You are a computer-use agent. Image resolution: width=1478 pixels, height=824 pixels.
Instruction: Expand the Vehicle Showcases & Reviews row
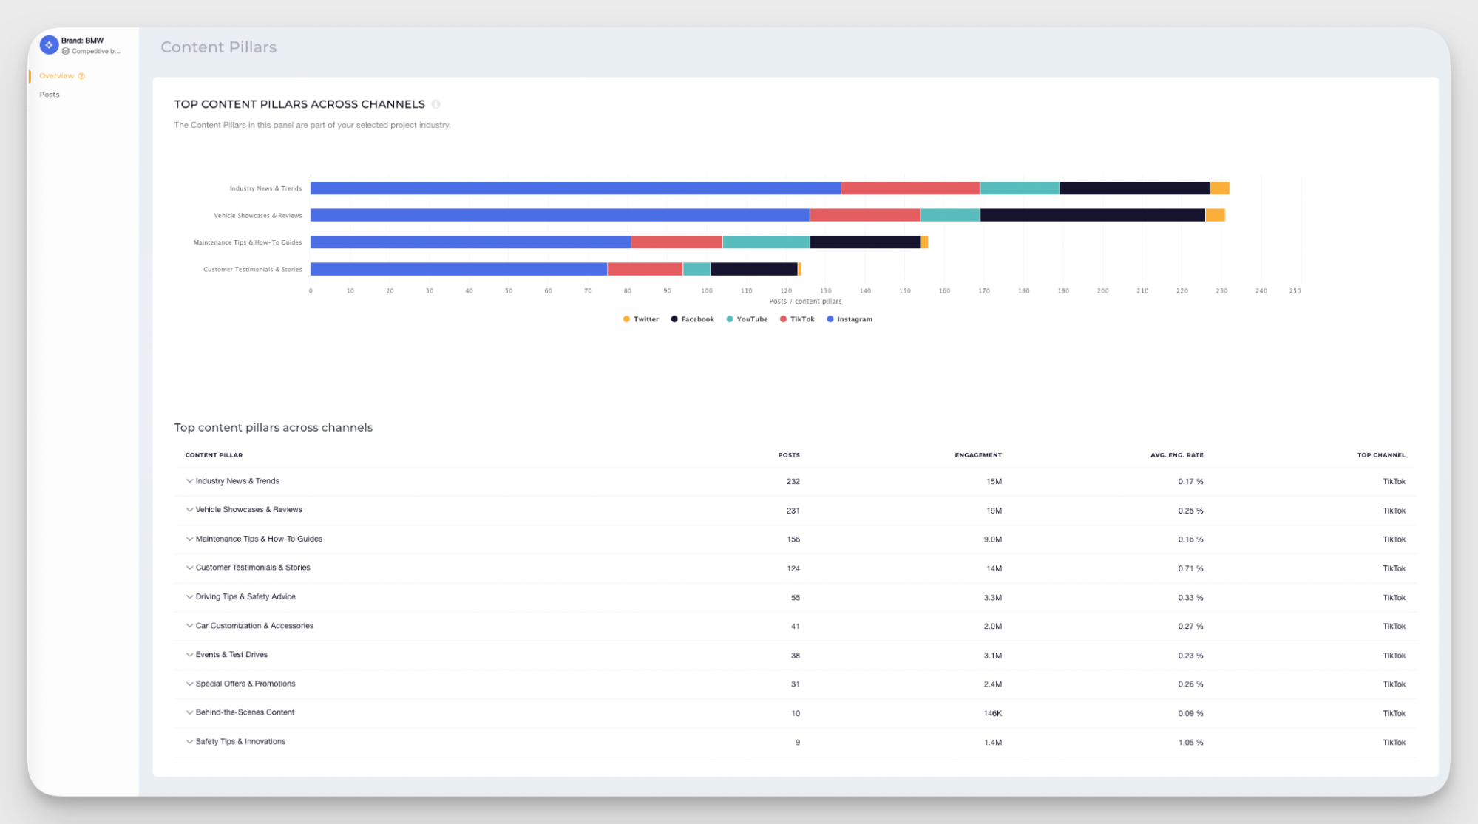tap(189, 510)
